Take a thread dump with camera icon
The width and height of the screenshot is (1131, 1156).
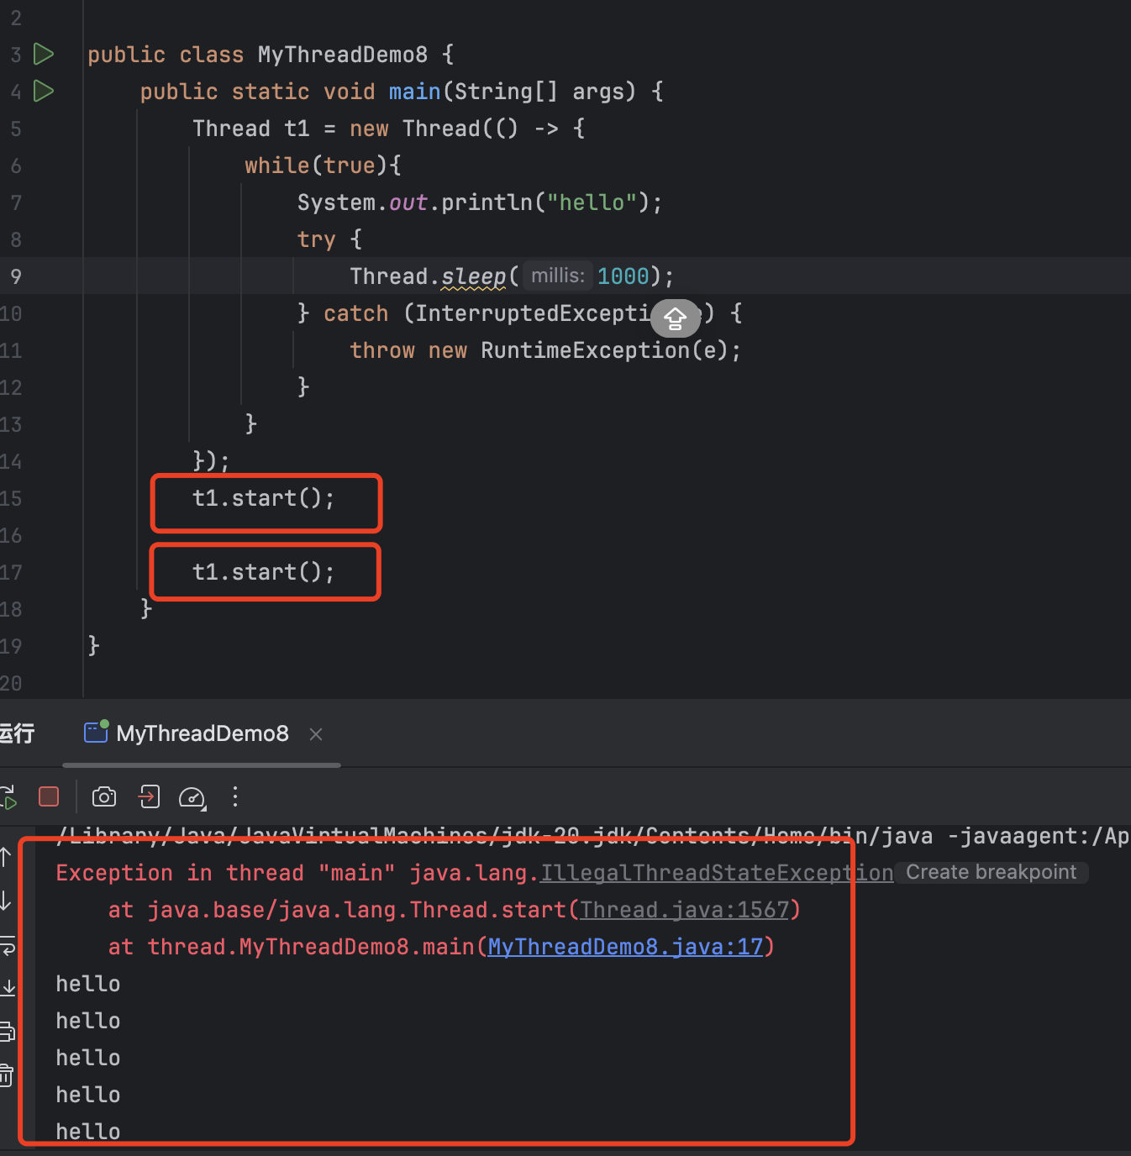104,796
